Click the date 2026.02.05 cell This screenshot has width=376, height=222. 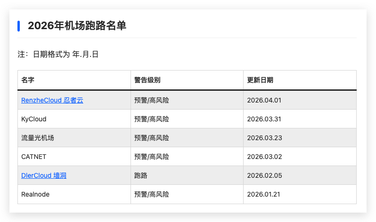tap(264, 175)
